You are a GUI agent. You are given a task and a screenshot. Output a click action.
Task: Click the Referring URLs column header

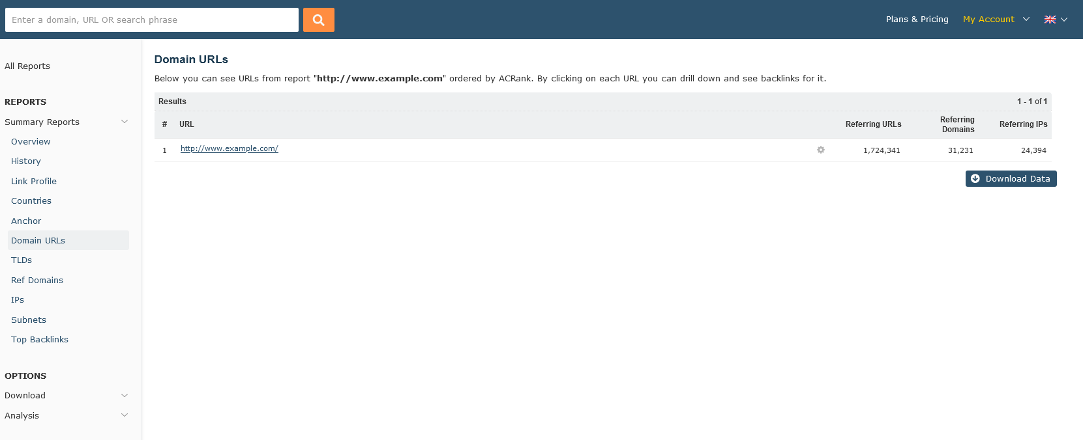(x=873, y=124)
